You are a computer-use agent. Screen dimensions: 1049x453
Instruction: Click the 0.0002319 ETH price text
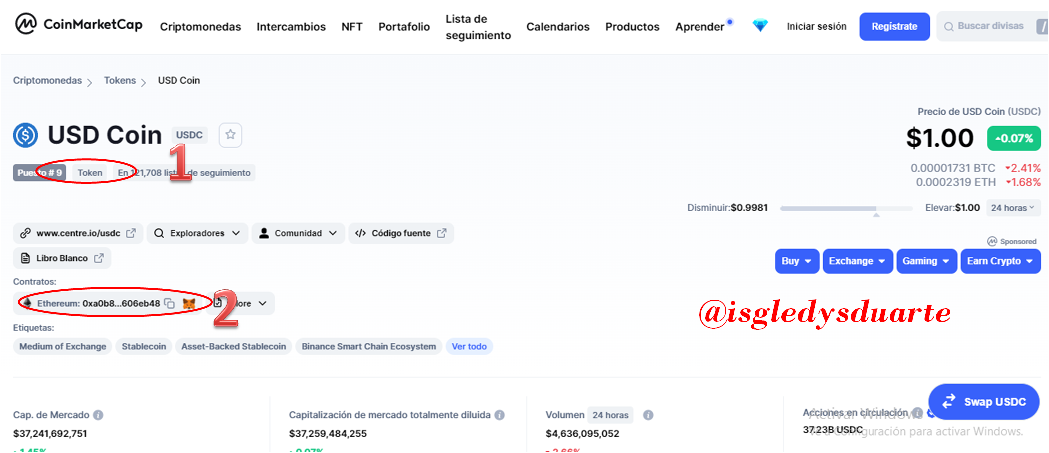click(956, 182)
